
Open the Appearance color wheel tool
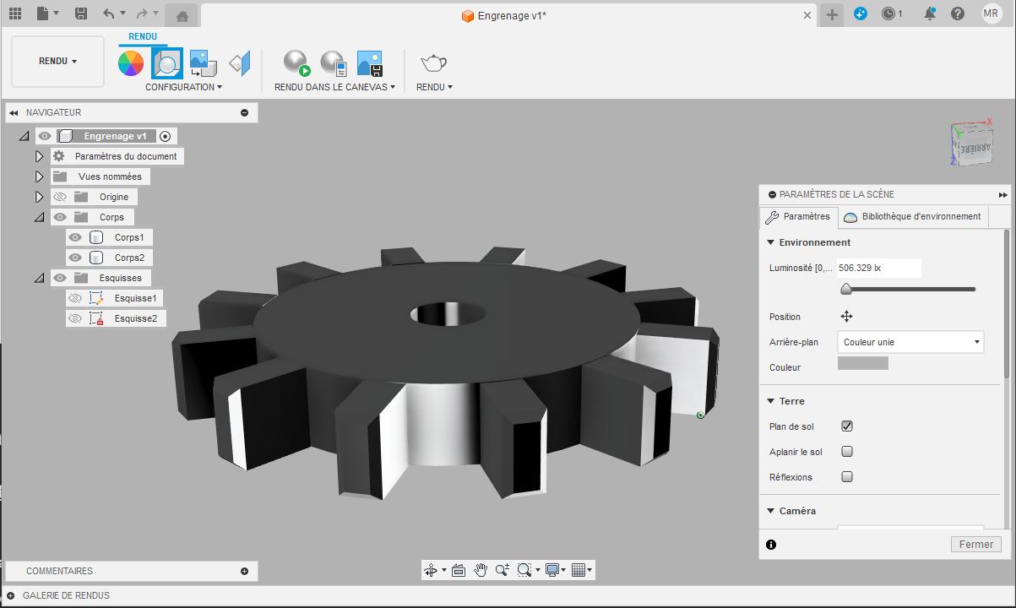pos(131,63)
